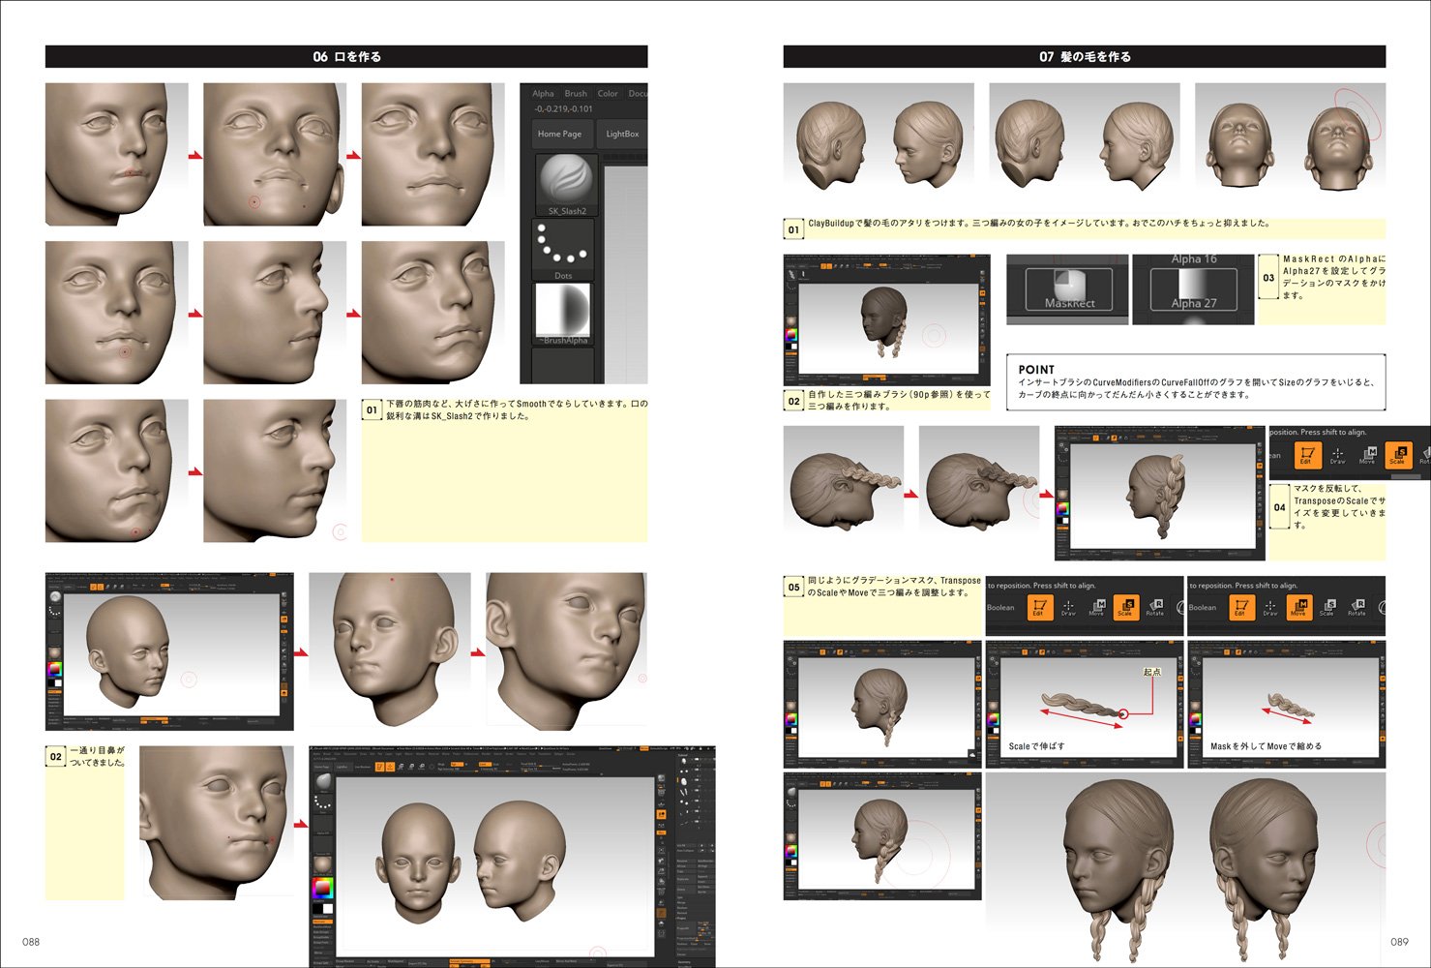The height and width of the screenshot is (968, 1431).
Task: Click Draw icon in the Move-highlighted toolbar
Action: [1269, 607]
